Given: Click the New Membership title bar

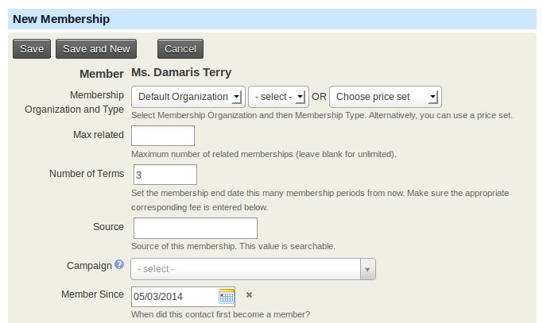Looking at the screenshot, I should (271, 18).
